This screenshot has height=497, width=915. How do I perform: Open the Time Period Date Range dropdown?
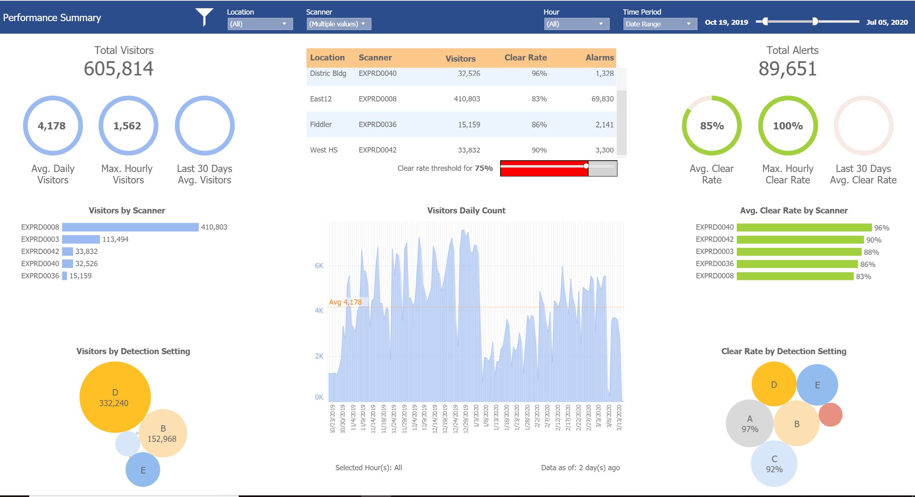660,24
